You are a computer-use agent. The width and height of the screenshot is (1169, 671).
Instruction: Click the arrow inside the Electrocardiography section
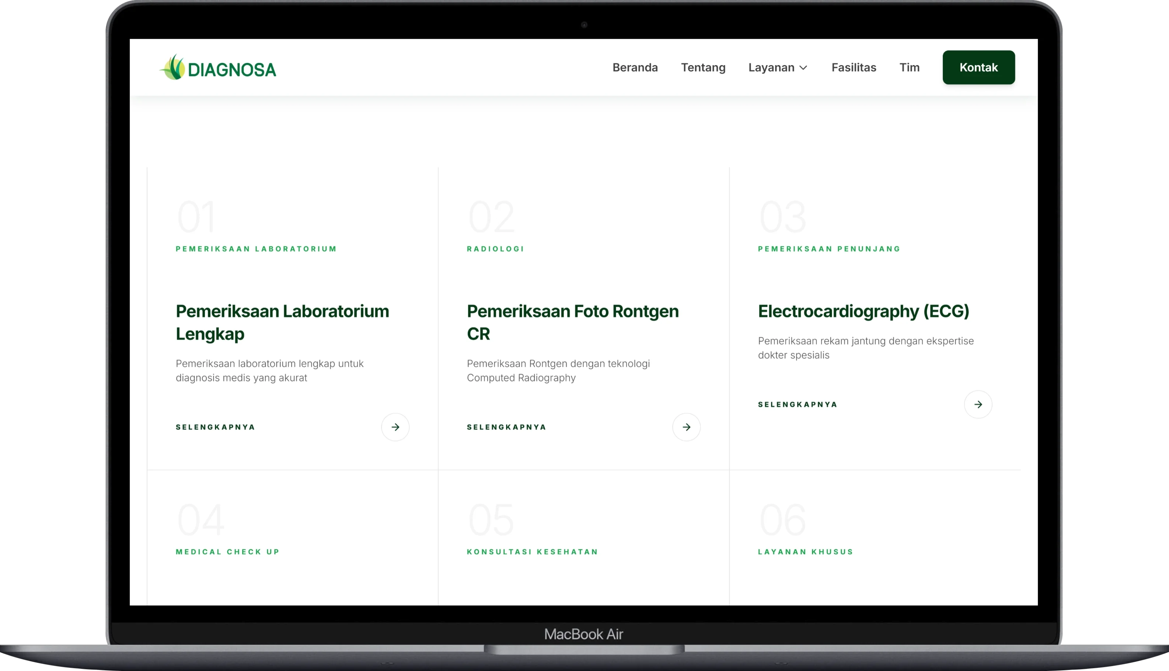tap(978, 404)
